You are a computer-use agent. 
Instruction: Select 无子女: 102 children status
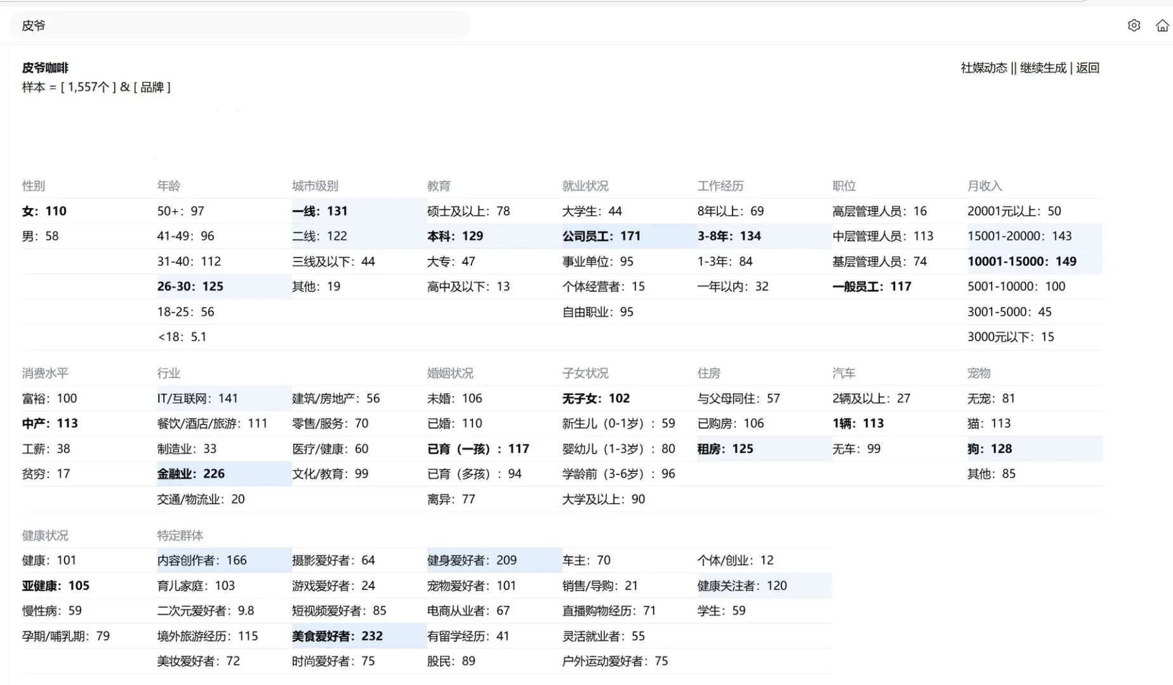point(596,398)
